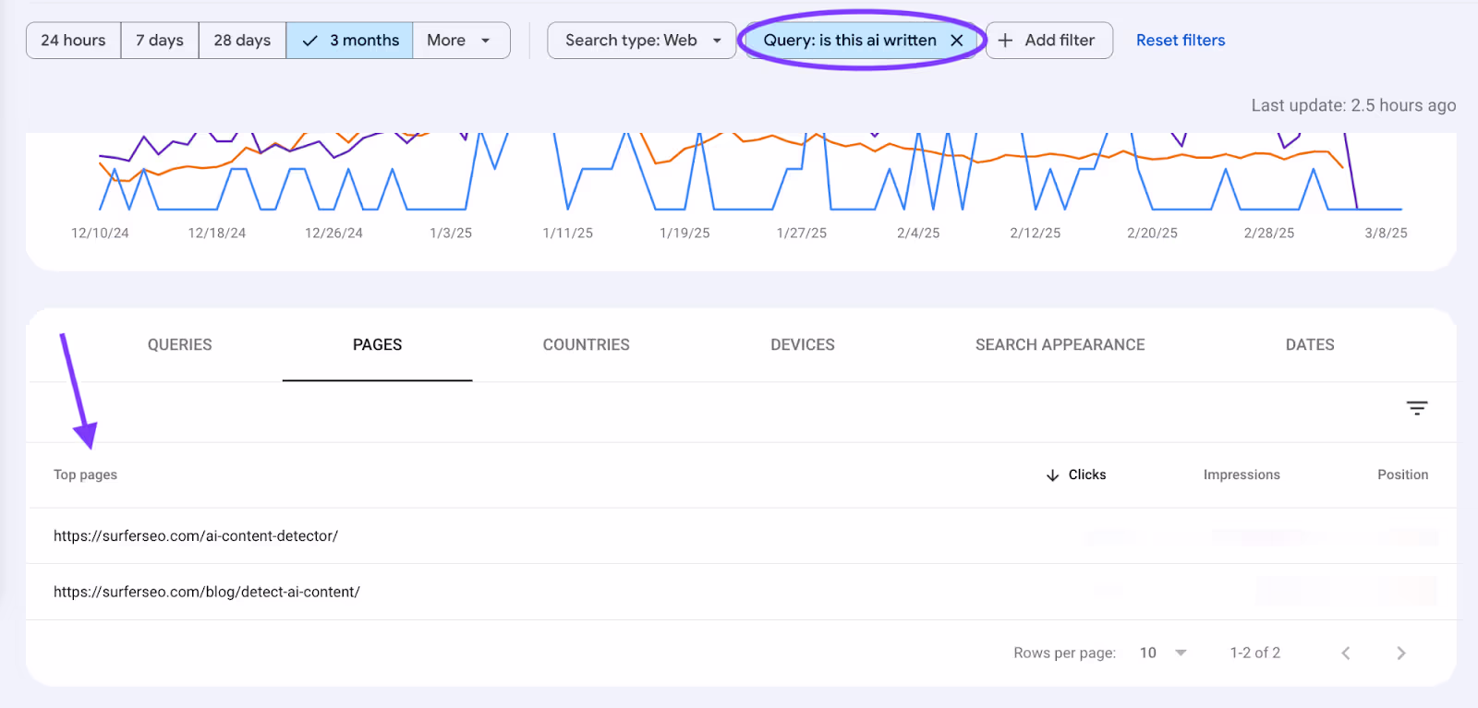Select the 28 days date range
1478x708 pixels.
[x=242, y=41]
